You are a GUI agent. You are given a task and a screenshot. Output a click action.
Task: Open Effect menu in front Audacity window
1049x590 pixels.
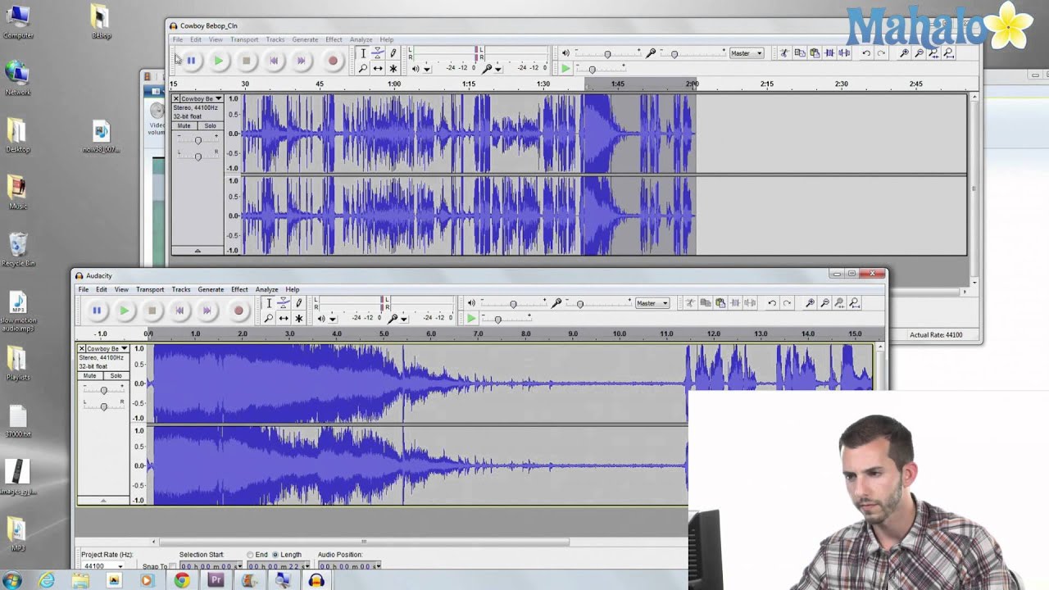click(x=239, y=289)
